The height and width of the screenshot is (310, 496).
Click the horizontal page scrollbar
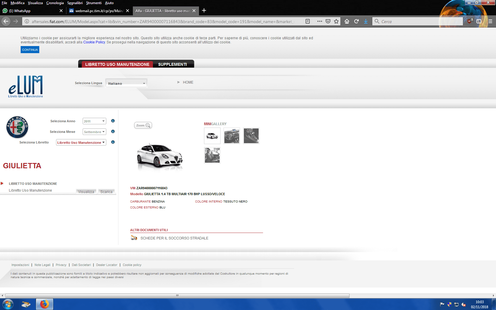pos(177,296)
